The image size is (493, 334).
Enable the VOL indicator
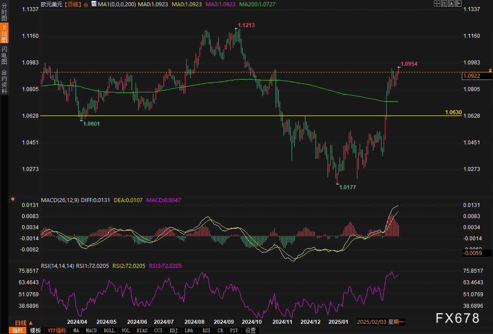pos(126,330)
